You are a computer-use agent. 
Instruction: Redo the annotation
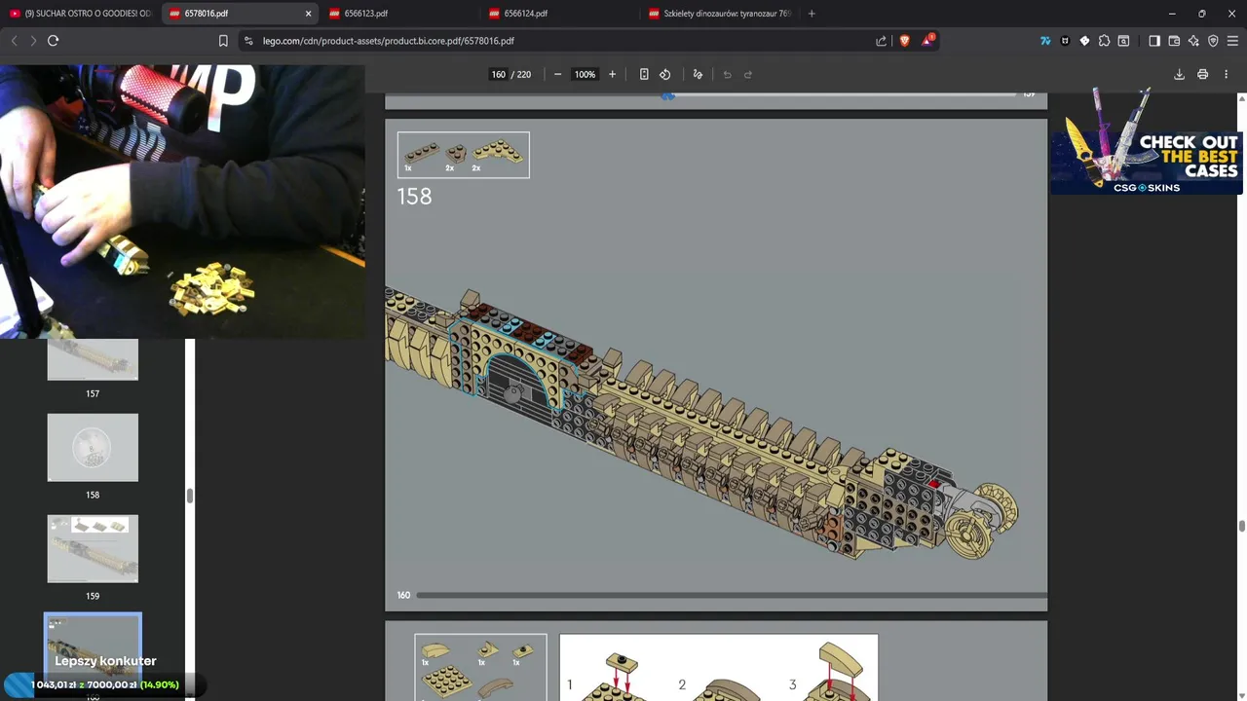(x=748, y=74)
